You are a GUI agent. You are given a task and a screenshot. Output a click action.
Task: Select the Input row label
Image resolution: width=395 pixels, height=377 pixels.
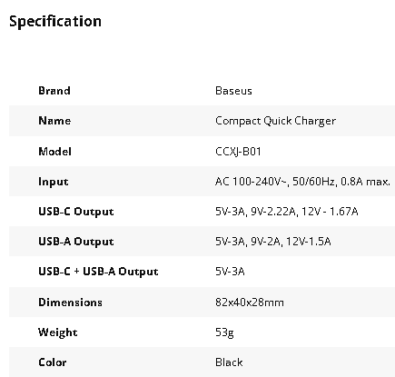[54, 182]
